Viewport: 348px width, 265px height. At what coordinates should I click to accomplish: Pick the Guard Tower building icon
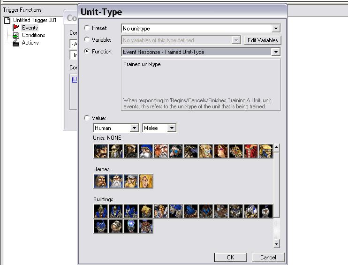click(x=101, y=226)
